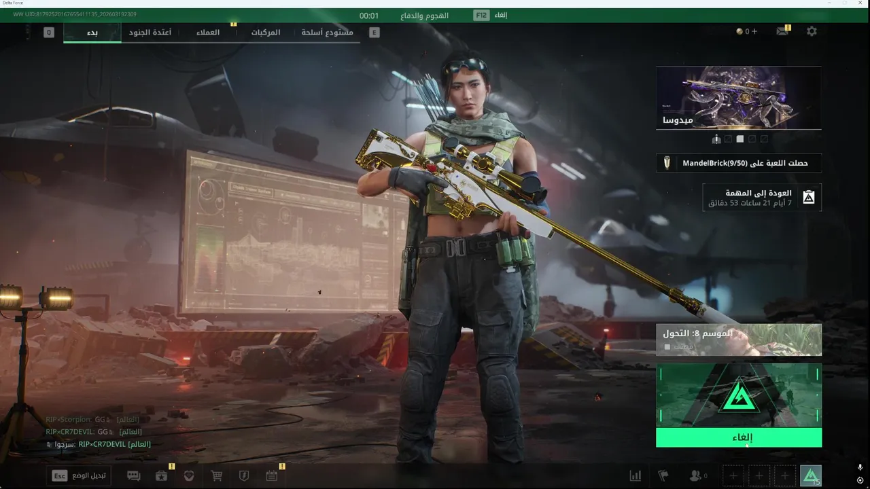Open the mail inbox envelope icon

click(x=782, y=31)
